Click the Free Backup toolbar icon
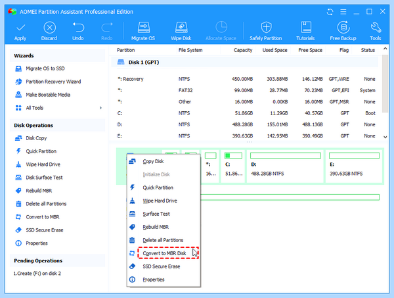The width and height of the screenshot is (394, 298). tap(343, 32)
